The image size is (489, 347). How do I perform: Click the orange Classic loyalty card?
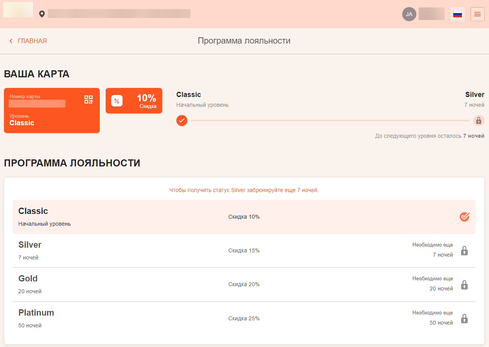tap(52, 110)
